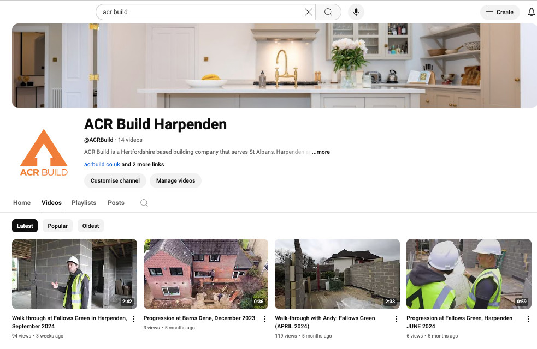Open title 'Progression at Fallows Green, Harpenden JUNE 2024'
Screen dimensions: 537x349
(459, 322)
